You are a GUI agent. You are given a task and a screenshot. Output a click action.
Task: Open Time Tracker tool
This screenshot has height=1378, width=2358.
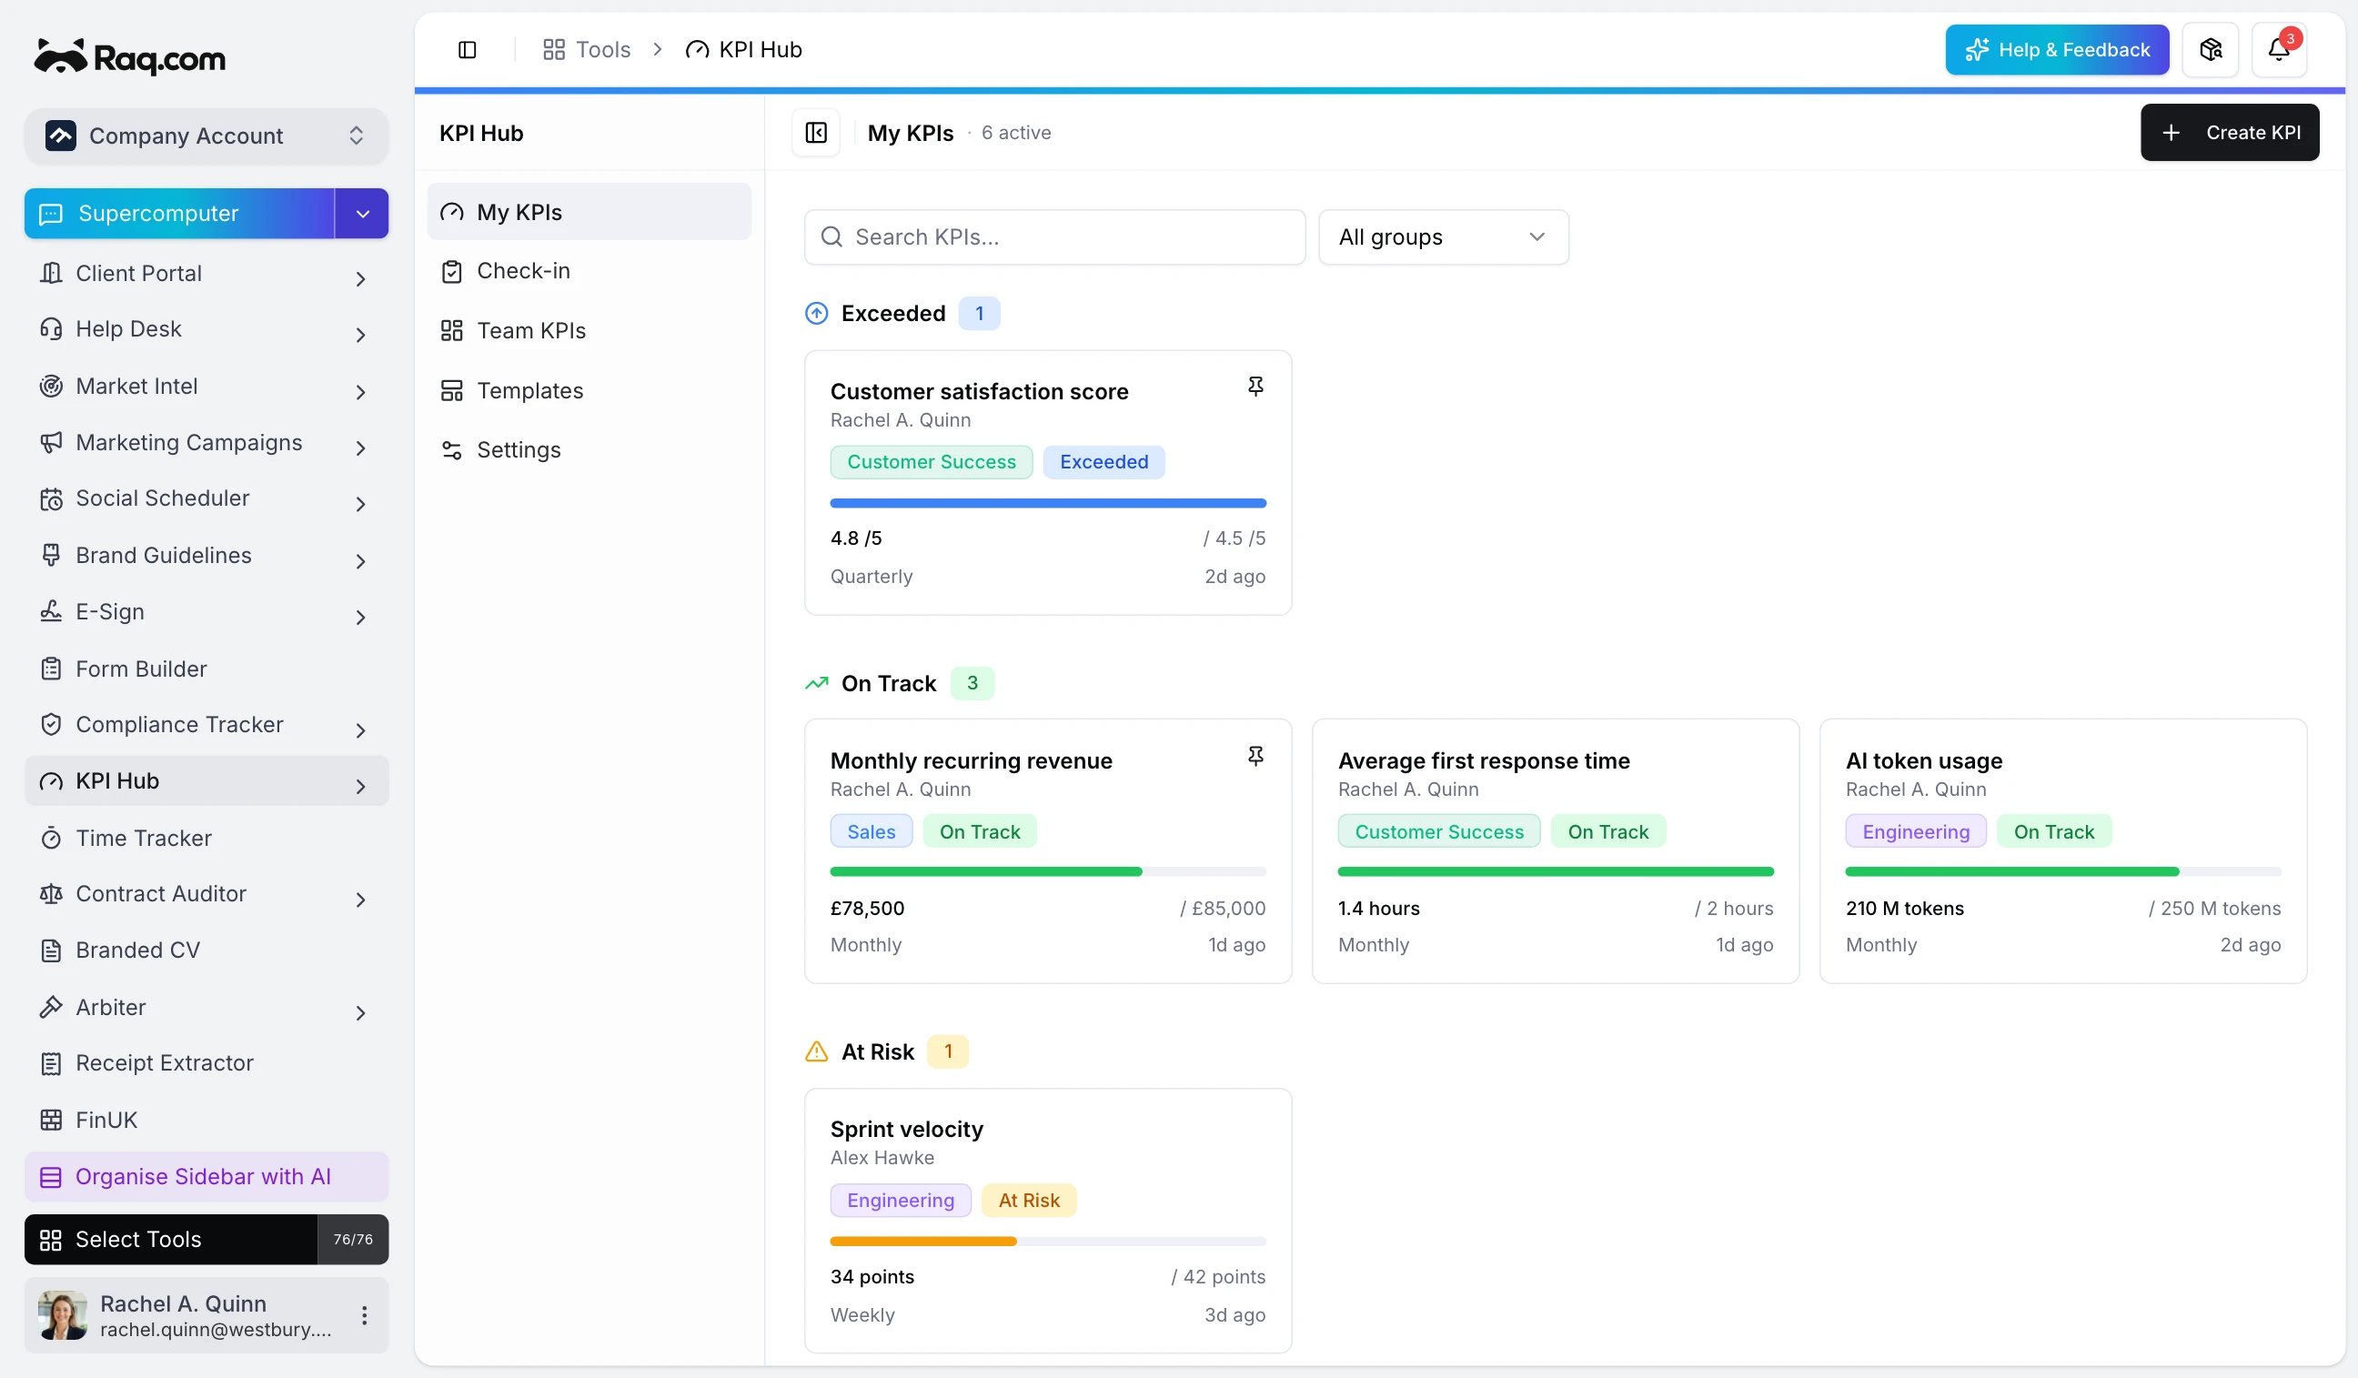point(207,839)
